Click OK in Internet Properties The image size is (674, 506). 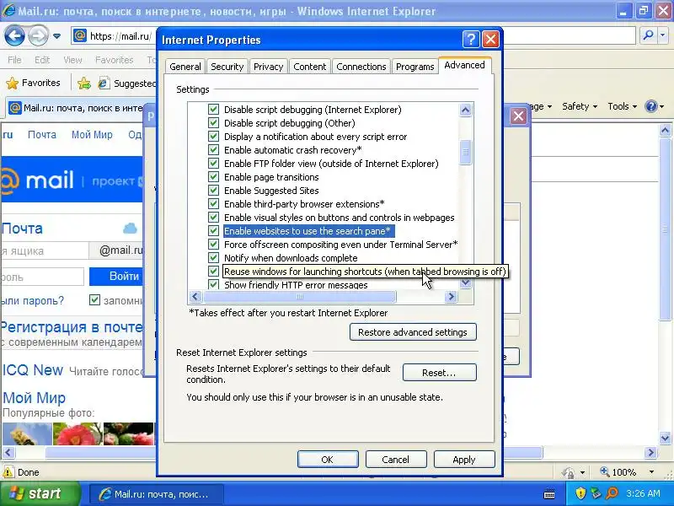point(328,460)
